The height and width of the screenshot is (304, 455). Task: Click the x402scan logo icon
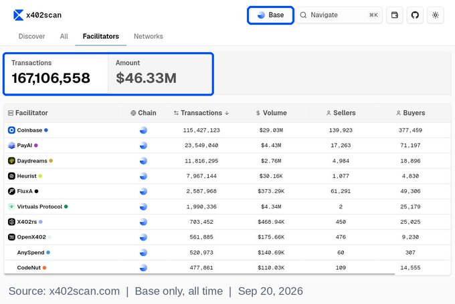[x=18, y=15]
